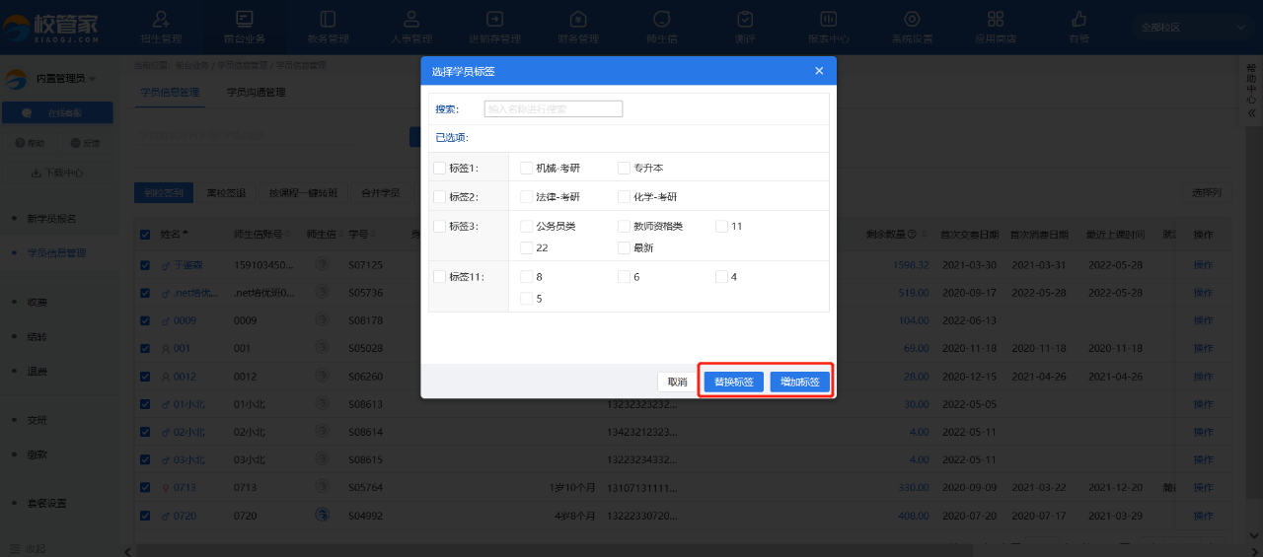The height and width of the screenshot is (557, 1263).
Task: Close the 选择学员标签 dialog with X
Action: [819, 71]
